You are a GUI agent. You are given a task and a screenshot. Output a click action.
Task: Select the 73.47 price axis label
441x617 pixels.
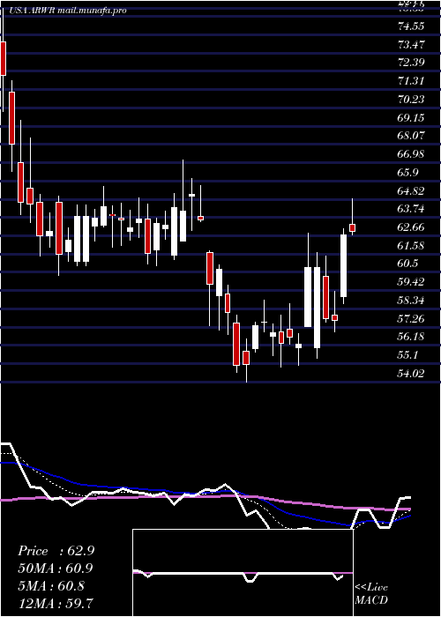coord(411,44)
